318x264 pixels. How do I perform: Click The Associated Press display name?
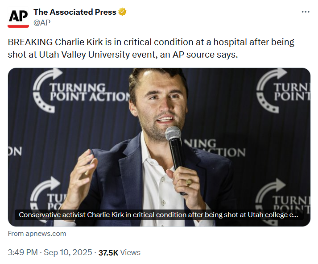click(x=74, y=12)
